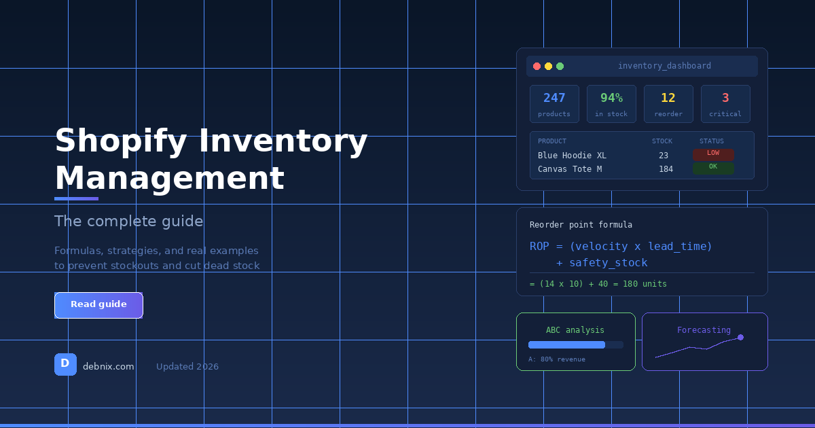Select the ROP = (velocity x lead_time) line
The image size is (815, 428).
[621, 246]
